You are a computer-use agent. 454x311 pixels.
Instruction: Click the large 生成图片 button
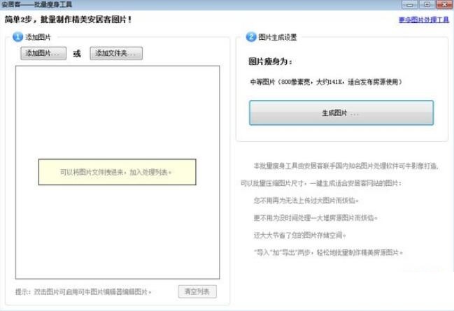[x=341, y=113]
